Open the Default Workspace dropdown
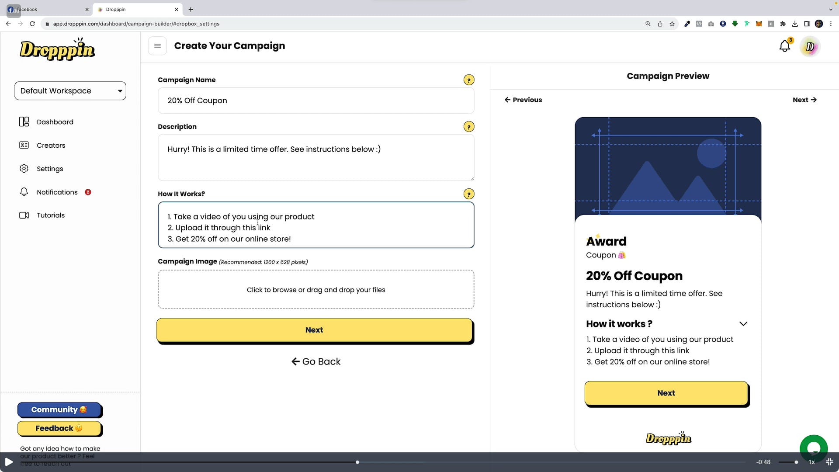The width and height of the screenshot is (839, 472). click(70, 90)
